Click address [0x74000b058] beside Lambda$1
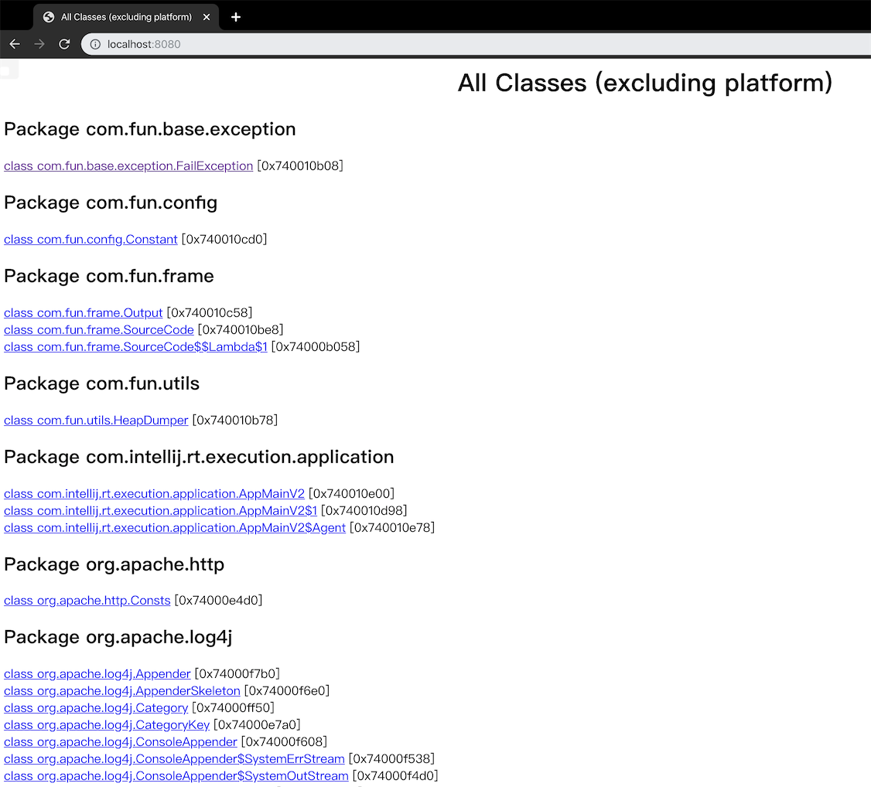Image resolution: width=871 pixels, height=787 pixels. pyautogui.click(x=316, y=347)
